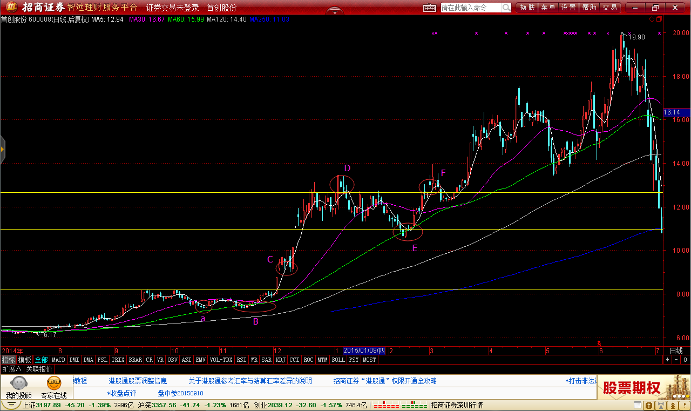Viewport: 691px width, 411px height.
Task: Click the red-green market breadth indicator
Action: 400,405
